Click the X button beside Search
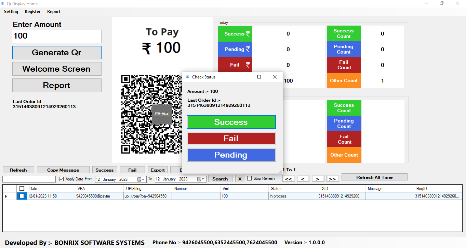This screenshot has height=248, width=466. click(x=240, y=179)
